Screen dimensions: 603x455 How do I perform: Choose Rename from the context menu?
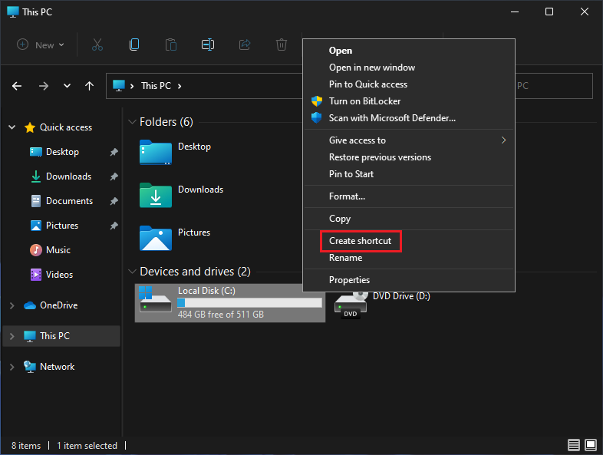(x=409, y=258)
